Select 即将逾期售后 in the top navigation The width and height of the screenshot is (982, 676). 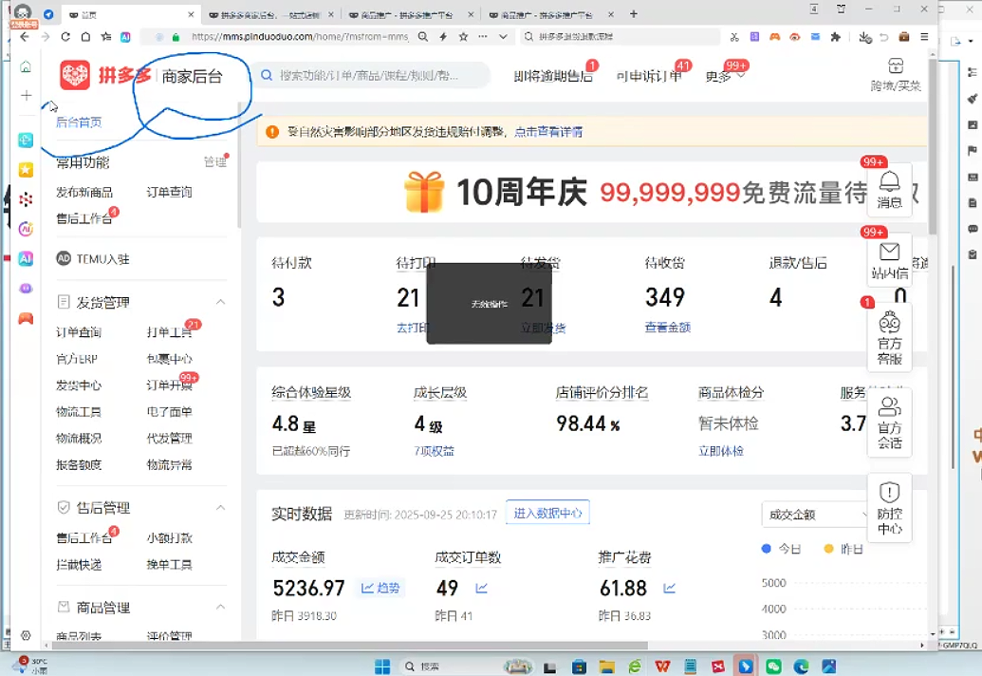pyautogui.click(x=552, y=77)
